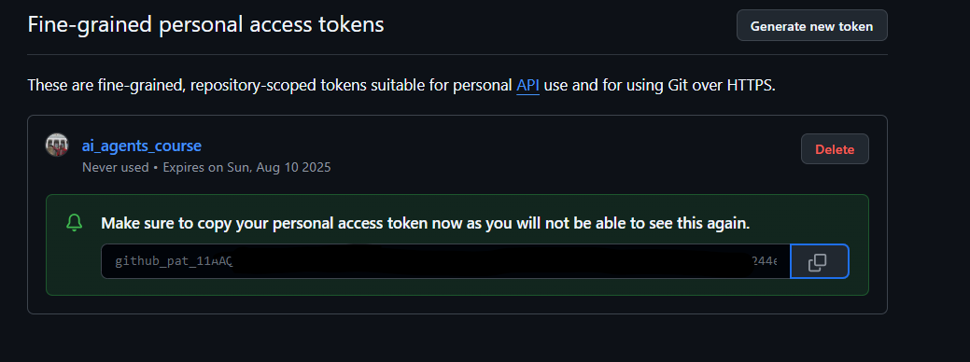Click the Expires on Sun, Aug 10 2025 text
The height and width of the screenshot is (362, 970).
point(246,167)
